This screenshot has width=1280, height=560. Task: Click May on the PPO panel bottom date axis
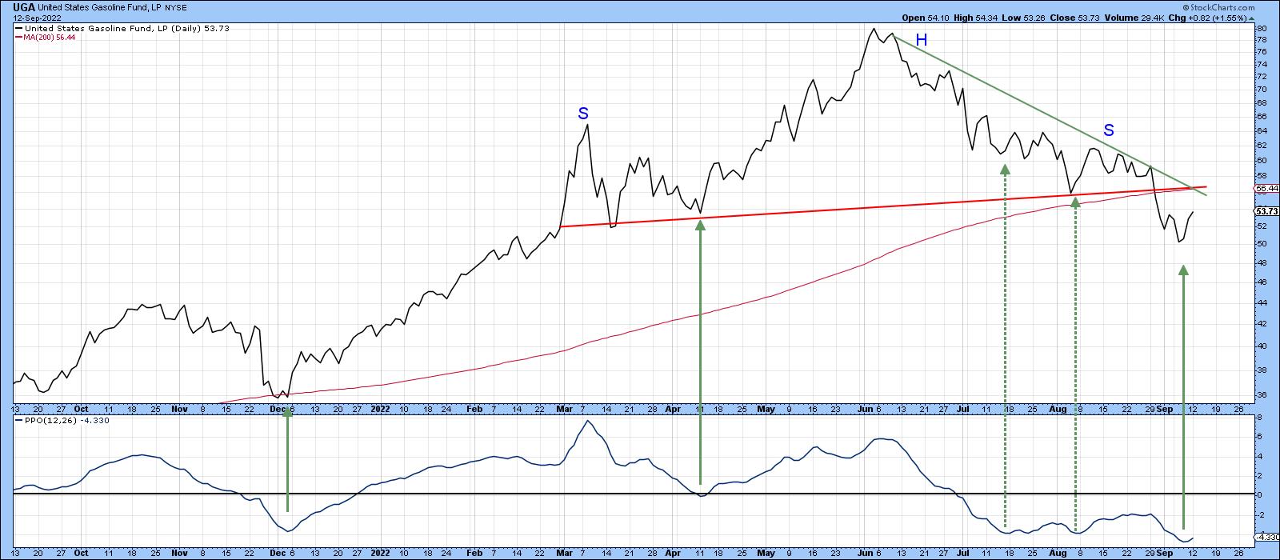pyautogui.click(x=766, y=552)
